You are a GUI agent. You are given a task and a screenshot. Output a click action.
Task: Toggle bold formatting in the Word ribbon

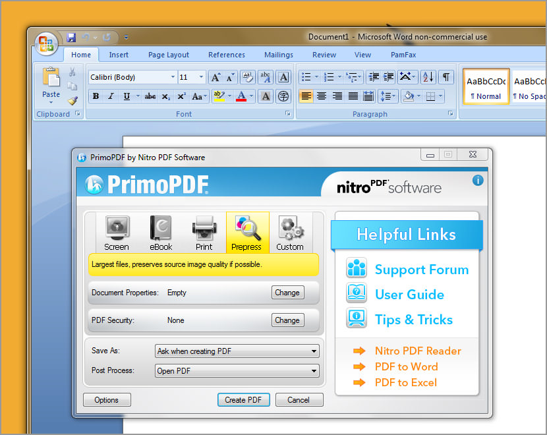click(96, 96)
